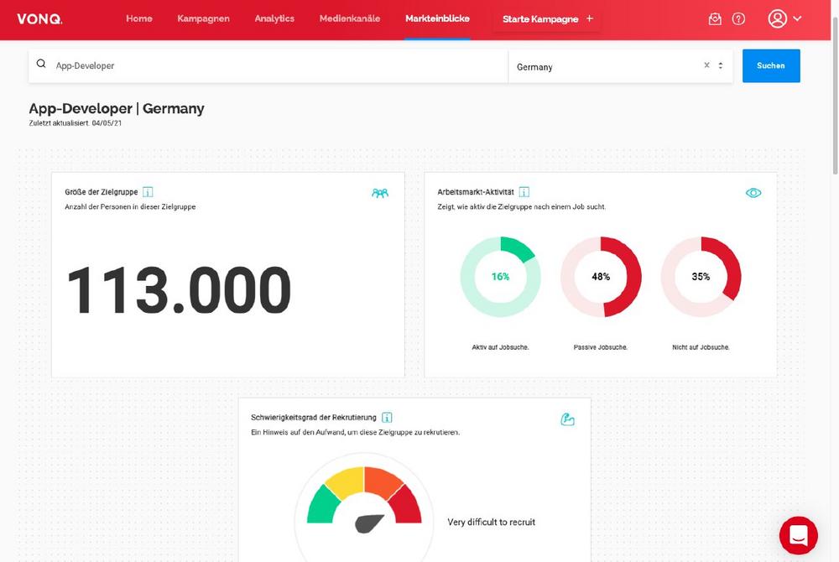Click the 'Passive Jobsuche.' label
Image resolution: width=839 pixels, height=562 pixels.
[601, 347]
